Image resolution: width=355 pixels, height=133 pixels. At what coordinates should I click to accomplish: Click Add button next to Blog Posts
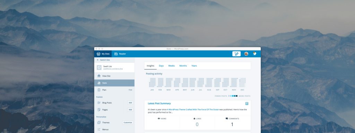tap(130, 103)
